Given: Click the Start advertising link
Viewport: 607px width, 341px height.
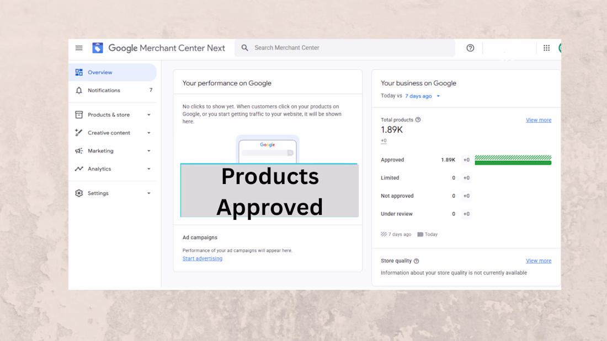Looking at the screenshot, I should (203, 259).
